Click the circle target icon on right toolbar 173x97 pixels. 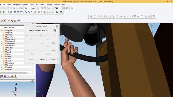pyautogui.click(x=95, y=16)
